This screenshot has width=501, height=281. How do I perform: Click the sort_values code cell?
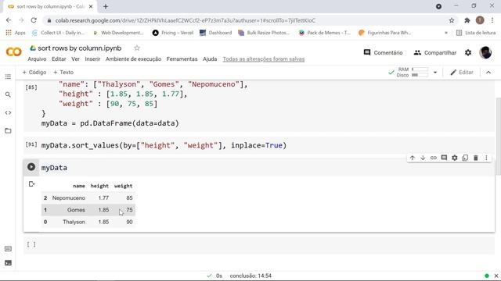tap(259, 145)
